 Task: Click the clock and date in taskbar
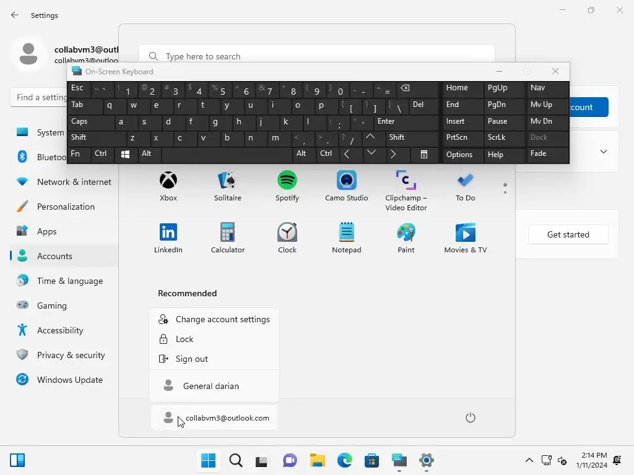point(592,460)
